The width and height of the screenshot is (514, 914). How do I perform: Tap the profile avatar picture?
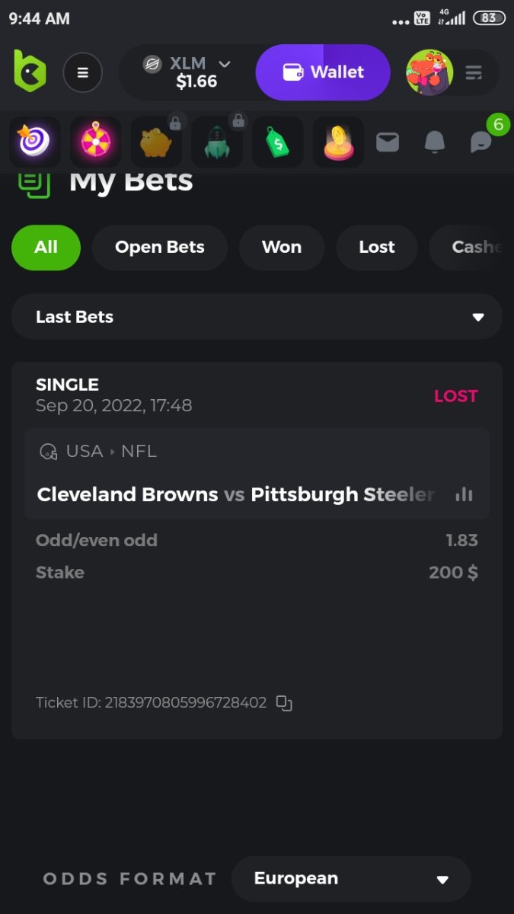(429, 72)
